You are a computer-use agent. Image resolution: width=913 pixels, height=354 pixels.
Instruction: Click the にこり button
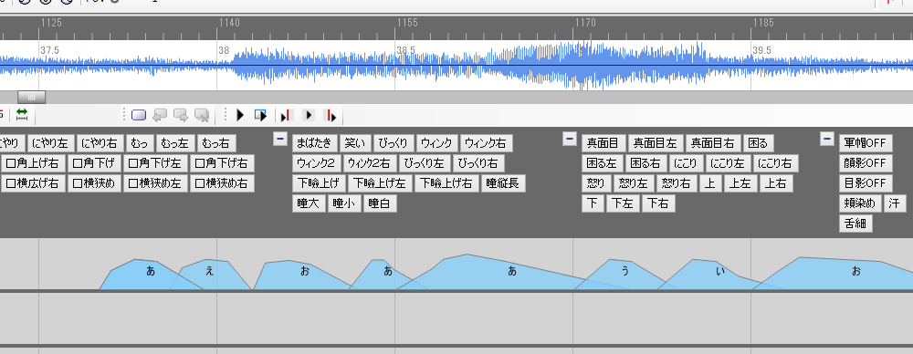point(686,163)
